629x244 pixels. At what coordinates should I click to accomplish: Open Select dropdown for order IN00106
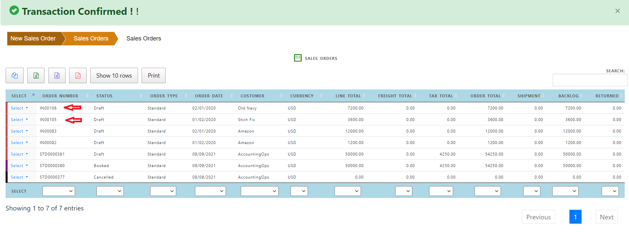click(x=19, y=108)
